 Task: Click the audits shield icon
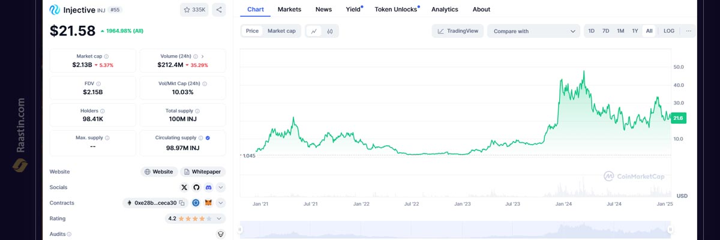pos(220,234)
